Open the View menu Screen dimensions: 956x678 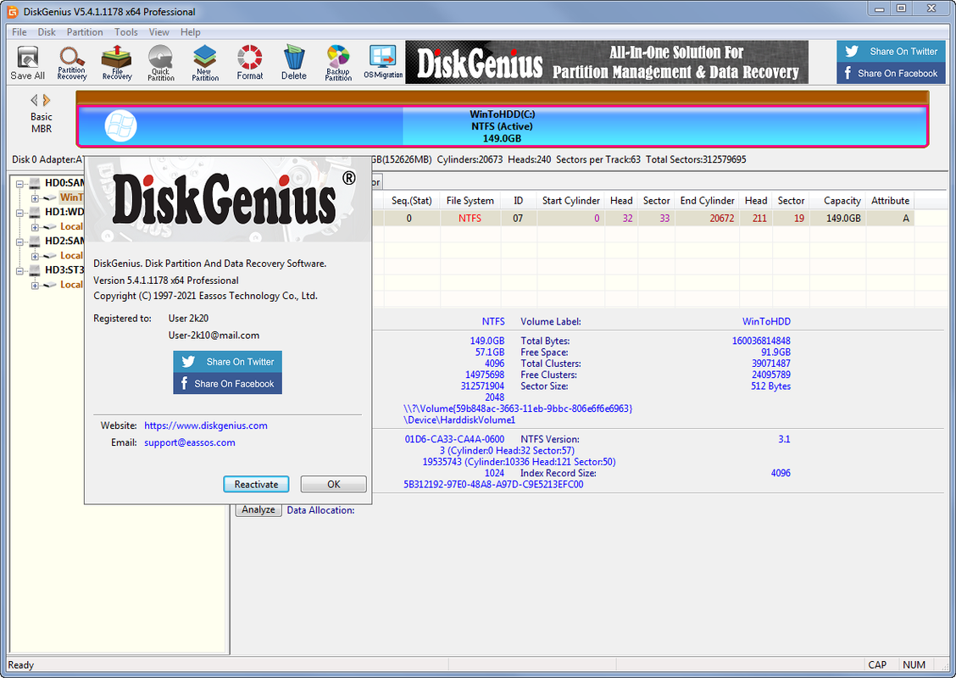coord(159,31)
